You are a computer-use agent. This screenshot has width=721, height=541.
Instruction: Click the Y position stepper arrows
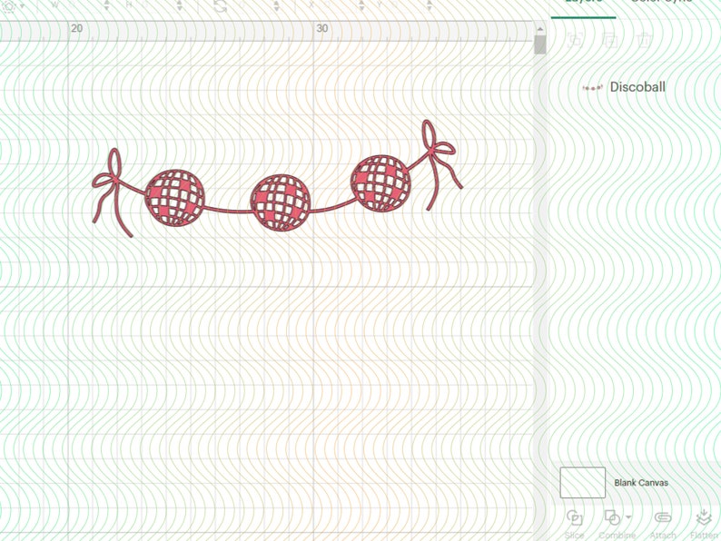(429, 5)
